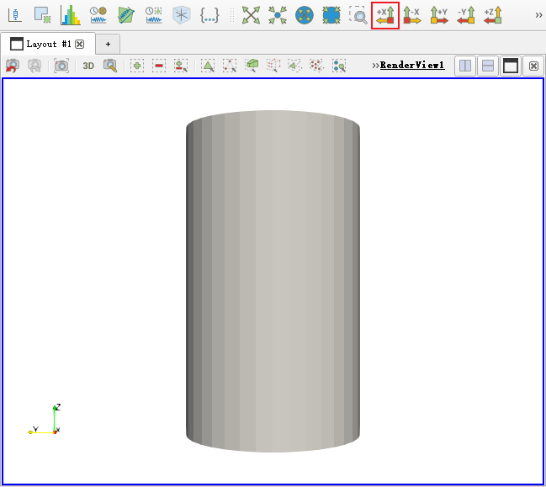This screenshot has height=487, width=546.
Task: Capture screenshot with camera icon
Action: tap(61, 65)
